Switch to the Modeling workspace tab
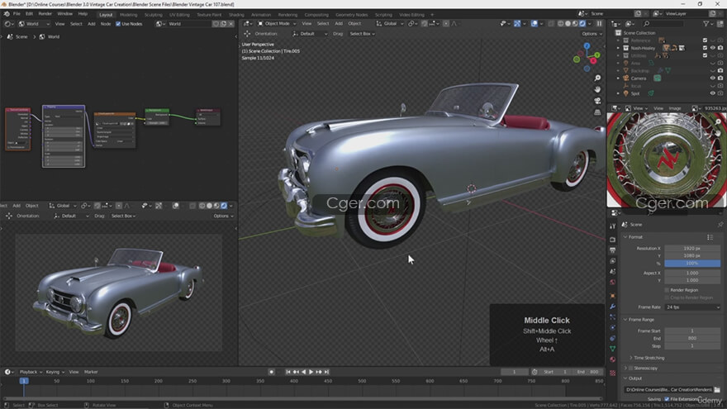The height and width of the screenshot is (409, 727). 128,15
